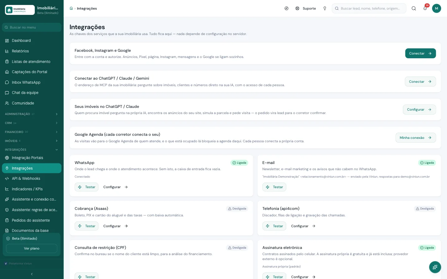Viewport: 447px width, 279px height.
Task: Click Configurar for Assinatura eletrônica
Action: (303, 277)
